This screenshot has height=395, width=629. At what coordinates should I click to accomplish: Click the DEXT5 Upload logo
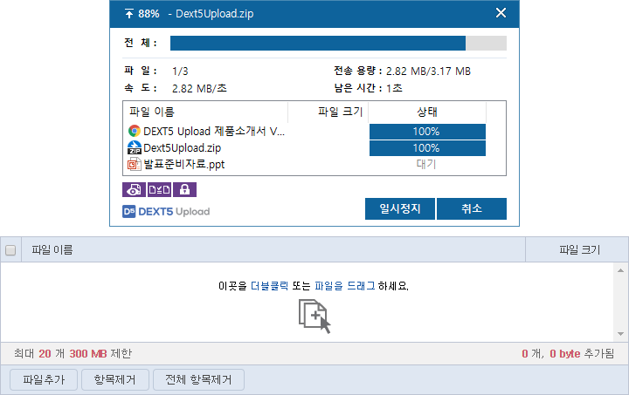point(166,211)
